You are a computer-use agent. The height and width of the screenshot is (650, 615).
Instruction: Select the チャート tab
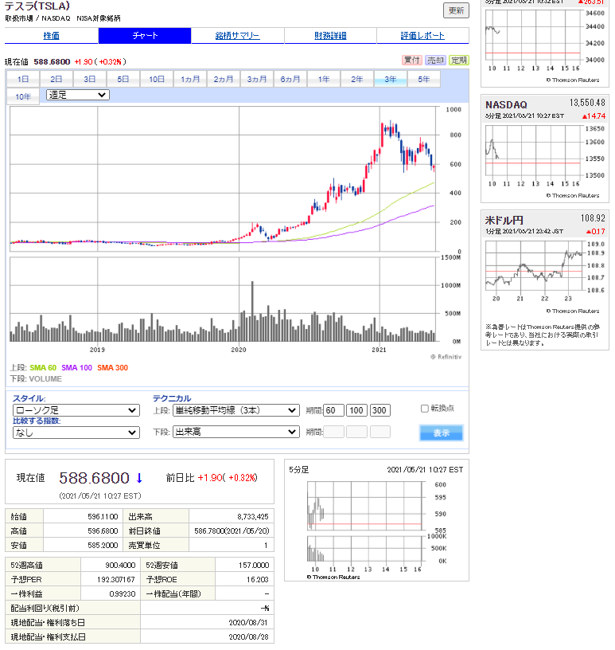[145, 36]
